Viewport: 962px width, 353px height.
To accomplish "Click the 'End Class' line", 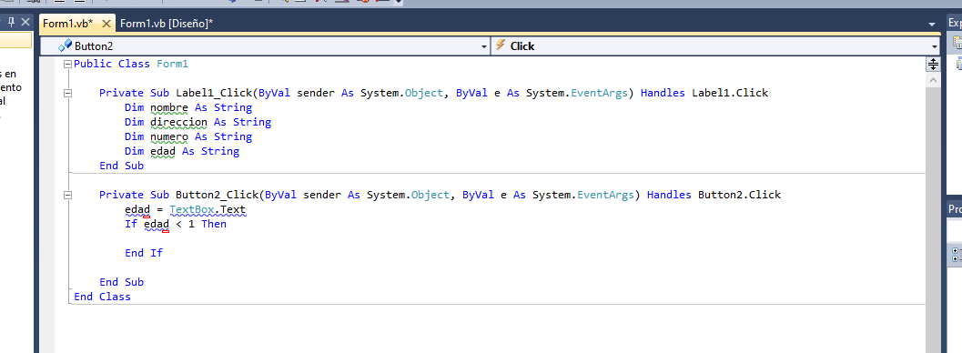I will 102,297.
